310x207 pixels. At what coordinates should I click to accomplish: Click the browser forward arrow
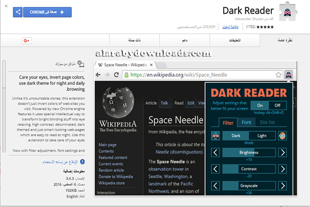coord(107,75)
